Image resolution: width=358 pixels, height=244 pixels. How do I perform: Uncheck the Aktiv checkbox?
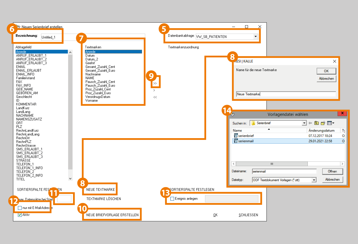[20, 215]
